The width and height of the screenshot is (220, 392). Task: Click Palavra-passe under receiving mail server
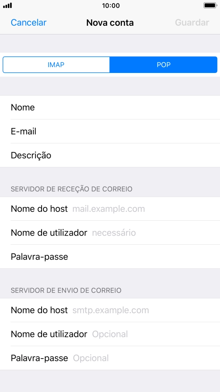[x=110, y=257]
